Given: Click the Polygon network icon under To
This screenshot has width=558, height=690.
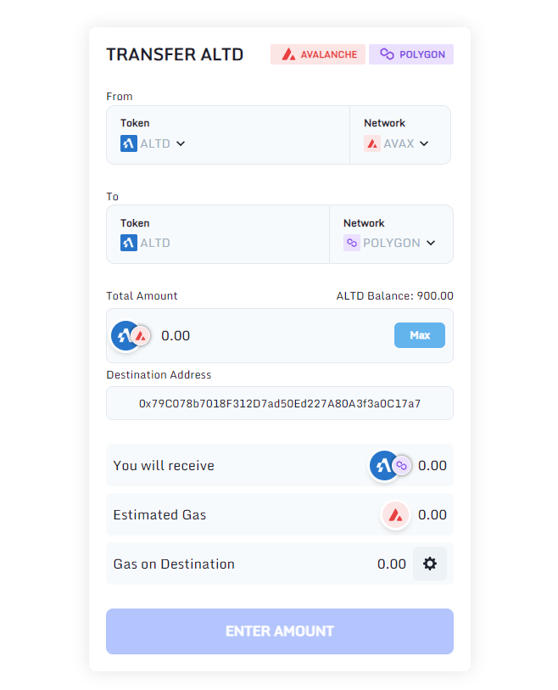Looking at the screenshot, I should tap(352, 243).
